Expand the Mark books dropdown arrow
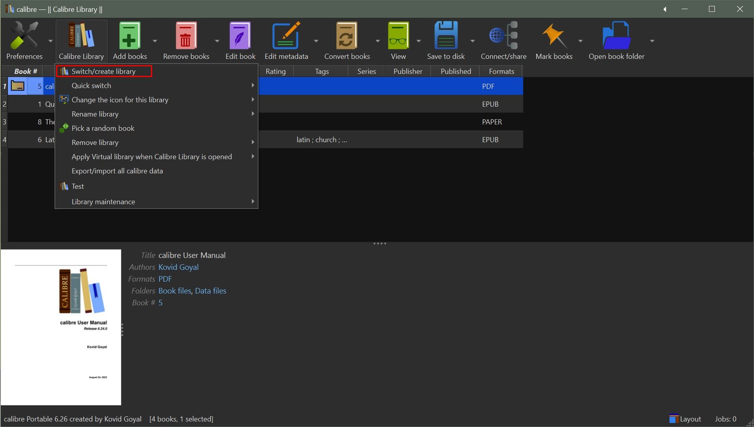This screenshot has height=427, width=754. point(580,41)
